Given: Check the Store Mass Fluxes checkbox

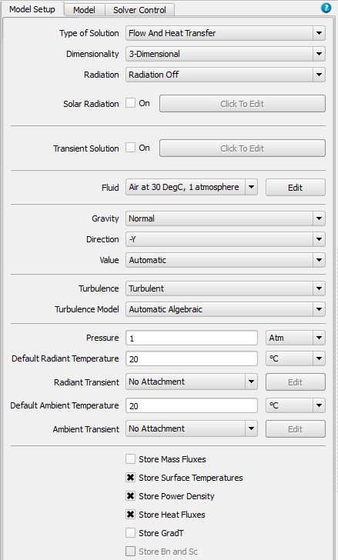Looking at the screenshot, I should [131, 459].
